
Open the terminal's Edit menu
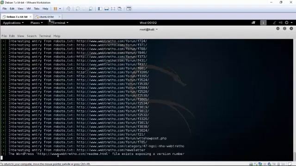[12, 36]
